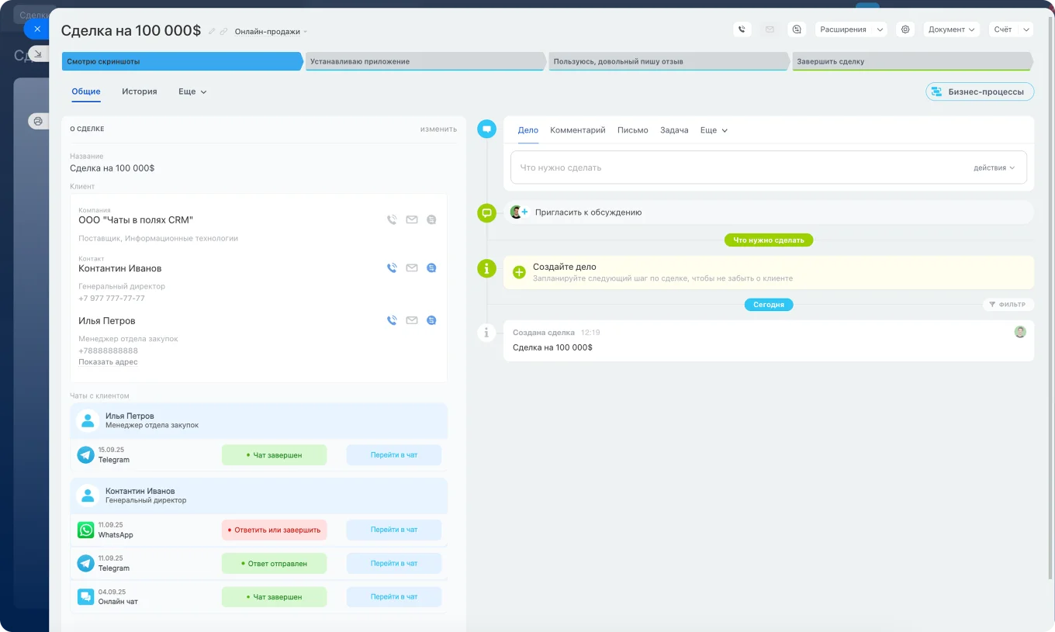Switch to the История tab
Screen dimensions: 1055x632
point(140,92)
